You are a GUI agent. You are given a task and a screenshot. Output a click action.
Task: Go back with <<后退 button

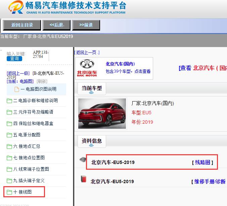click(x=57, y=25)
